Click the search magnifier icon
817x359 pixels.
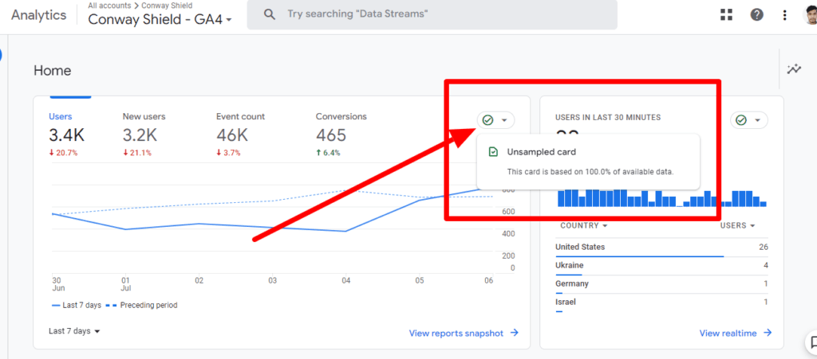click(x=270, y=14)
